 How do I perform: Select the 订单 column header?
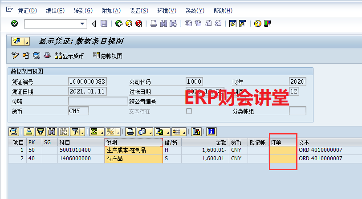pos(283,142)
